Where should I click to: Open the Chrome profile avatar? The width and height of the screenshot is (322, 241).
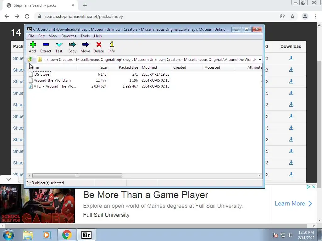[305, 16]
